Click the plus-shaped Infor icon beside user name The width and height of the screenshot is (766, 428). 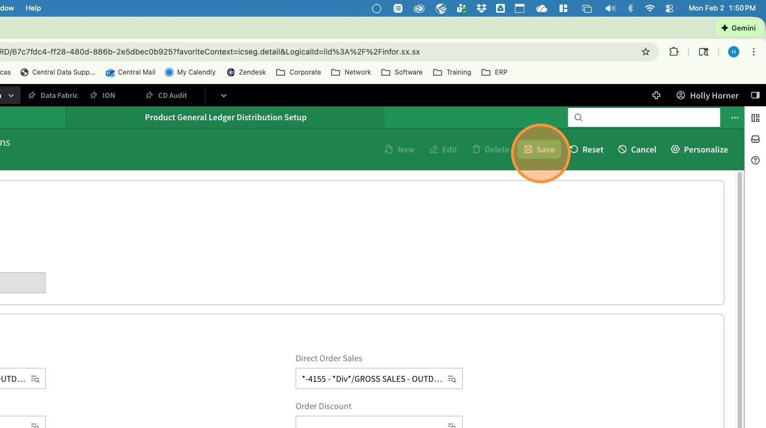pyautogui.click(x=656, y=95)
